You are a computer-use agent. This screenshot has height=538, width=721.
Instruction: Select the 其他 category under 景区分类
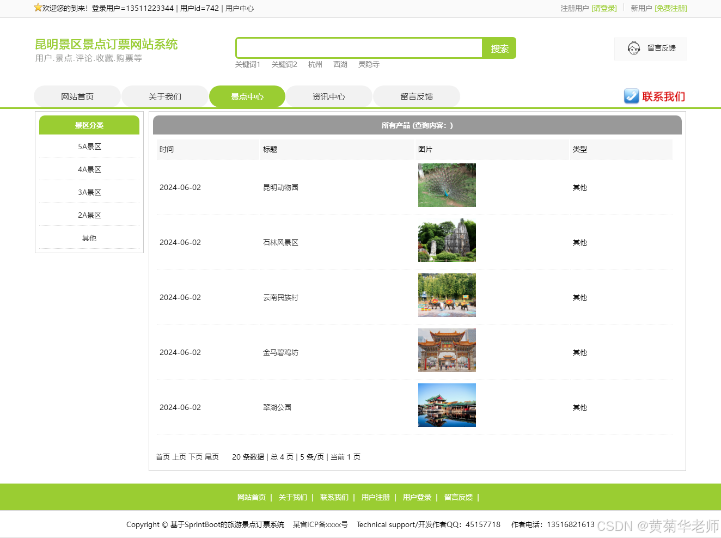89,238
